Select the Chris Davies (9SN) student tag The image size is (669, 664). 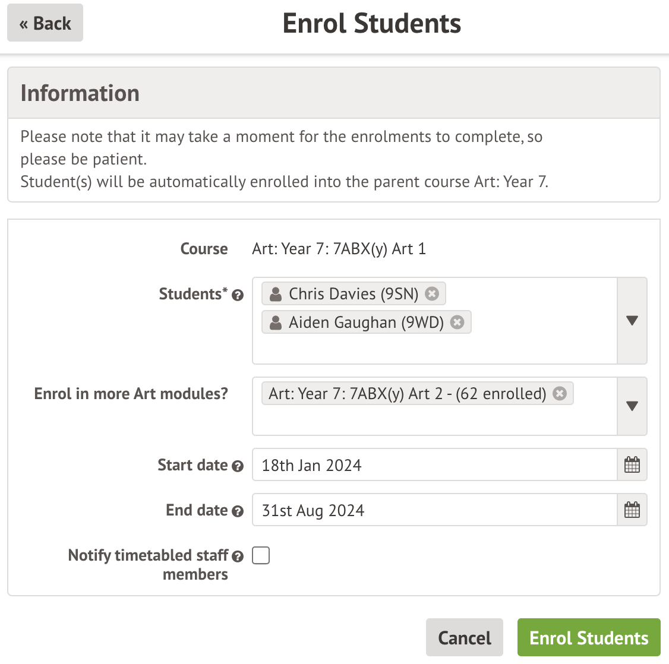[353, 293]
